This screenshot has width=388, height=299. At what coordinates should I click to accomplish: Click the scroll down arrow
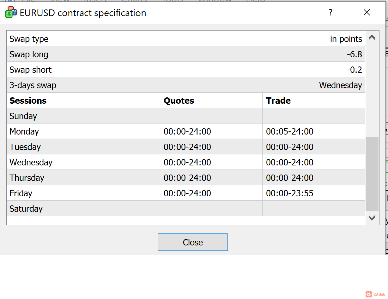pos(372,218)
